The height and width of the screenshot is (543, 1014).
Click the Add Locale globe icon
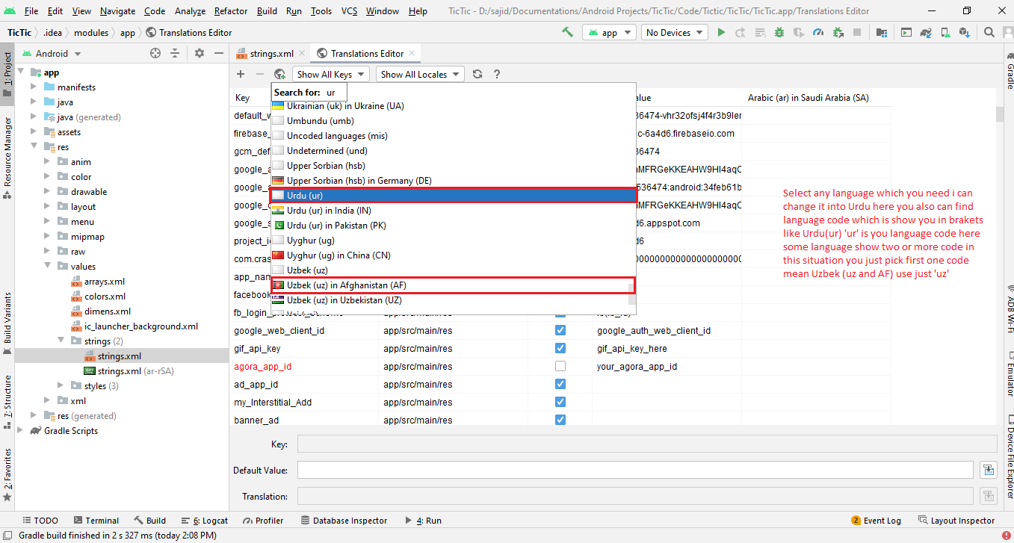tap(279, 74)
